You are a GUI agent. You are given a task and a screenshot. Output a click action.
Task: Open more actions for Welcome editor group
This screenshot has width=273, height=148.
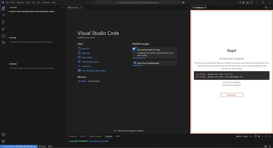187,8
